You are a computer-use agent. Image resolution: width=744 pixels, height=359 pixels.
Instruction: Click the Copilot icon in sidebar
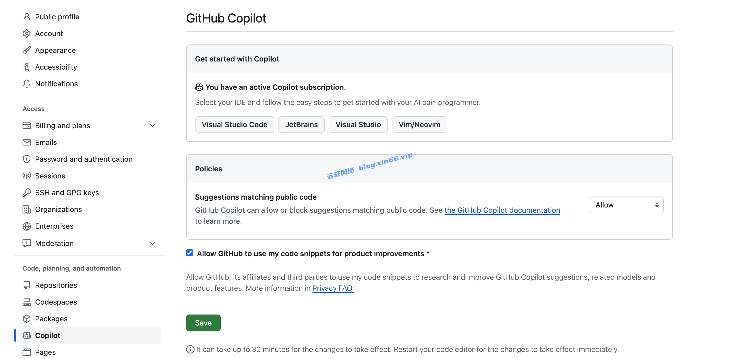[26, 335]
